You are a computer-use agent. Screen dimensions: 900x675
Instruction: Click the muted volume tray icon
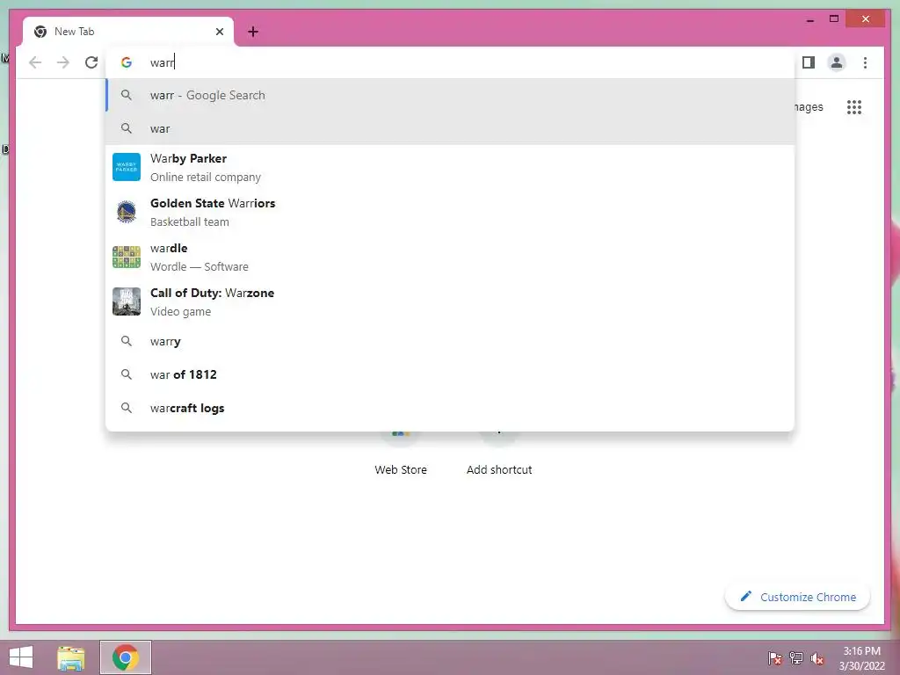pos(817,658)
